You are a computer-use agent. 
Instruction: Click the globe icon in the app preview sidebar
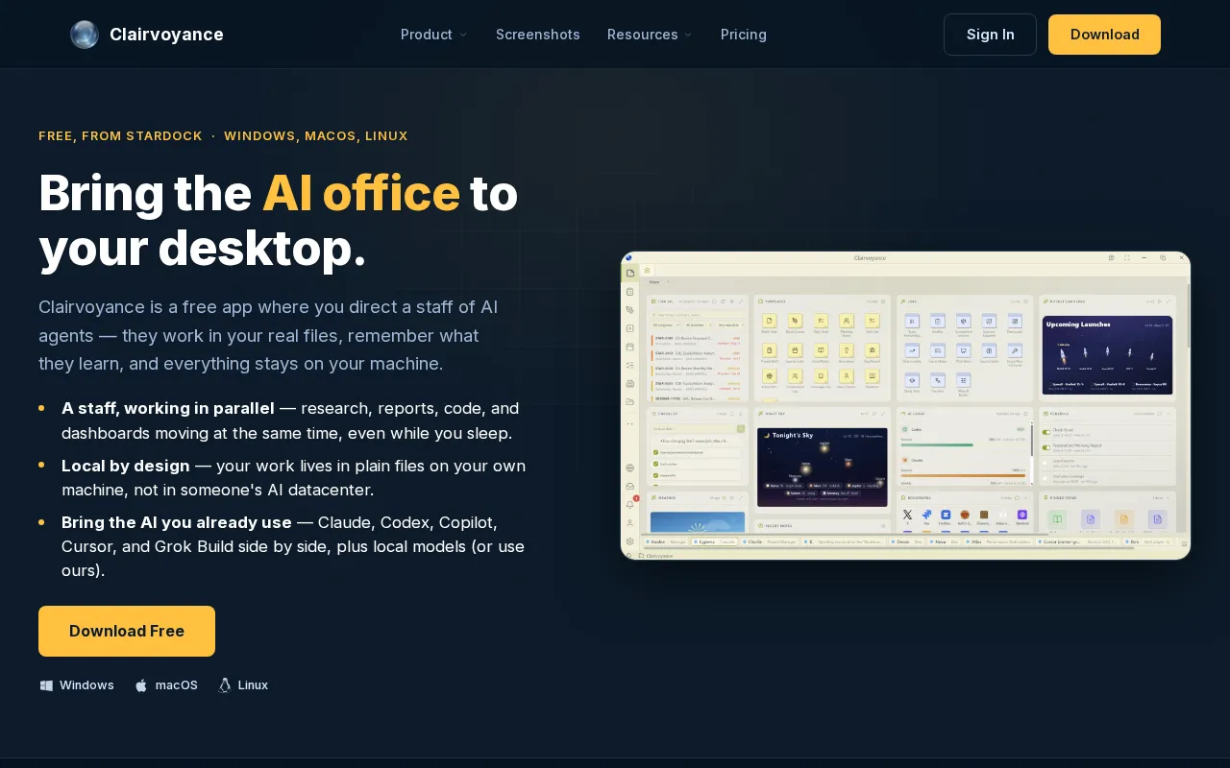pyautogui.click(x=629, y=468)
